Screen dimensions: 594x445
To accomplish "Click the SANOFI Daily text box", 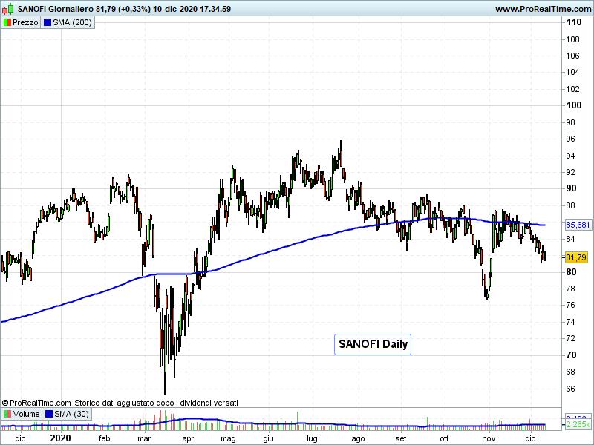I will tap(373, 344).
